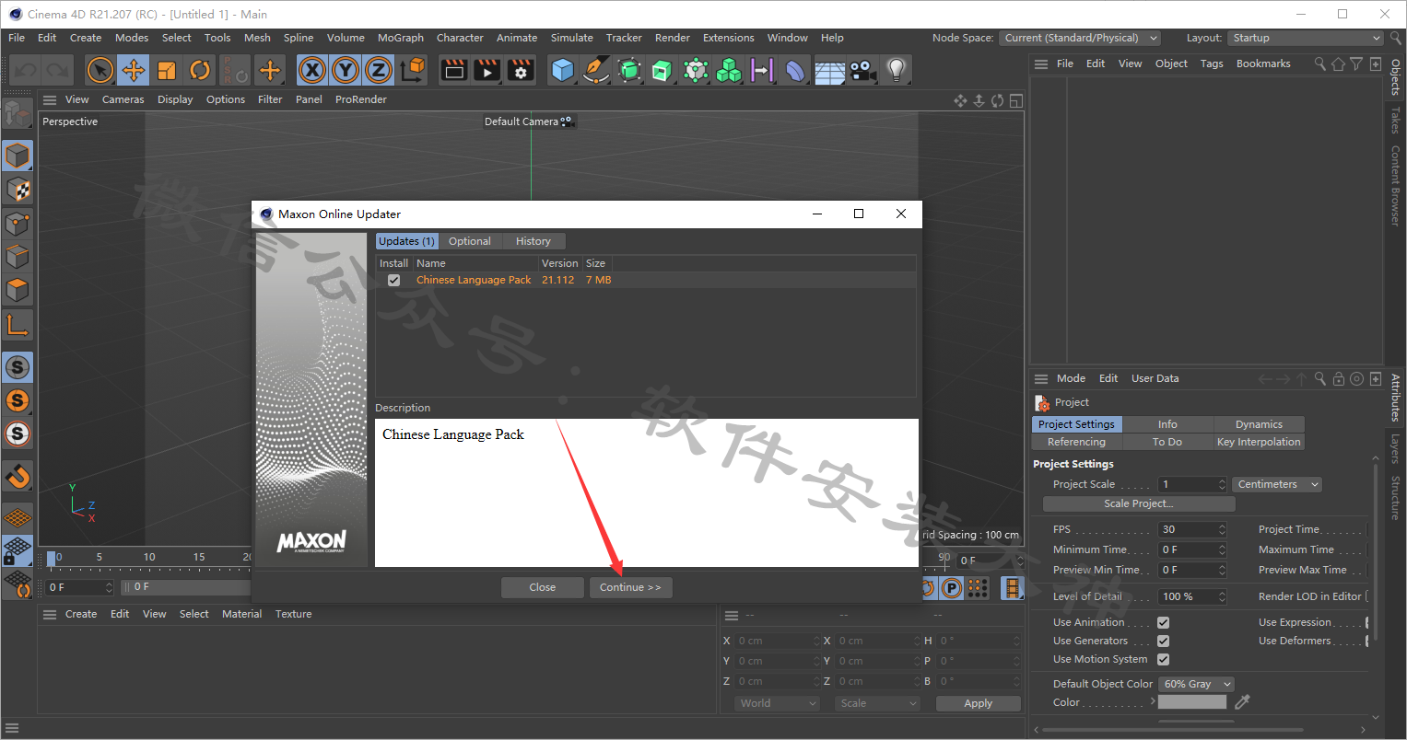Select the Rotate tool
1407x740 pixels.
click(200, 70)
